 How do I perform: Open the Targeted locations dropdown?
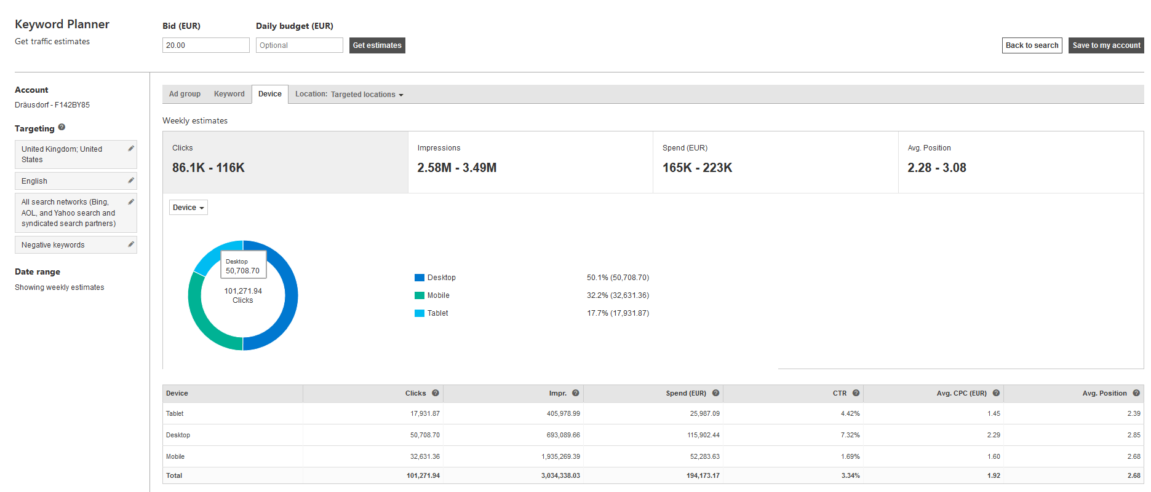367,95
